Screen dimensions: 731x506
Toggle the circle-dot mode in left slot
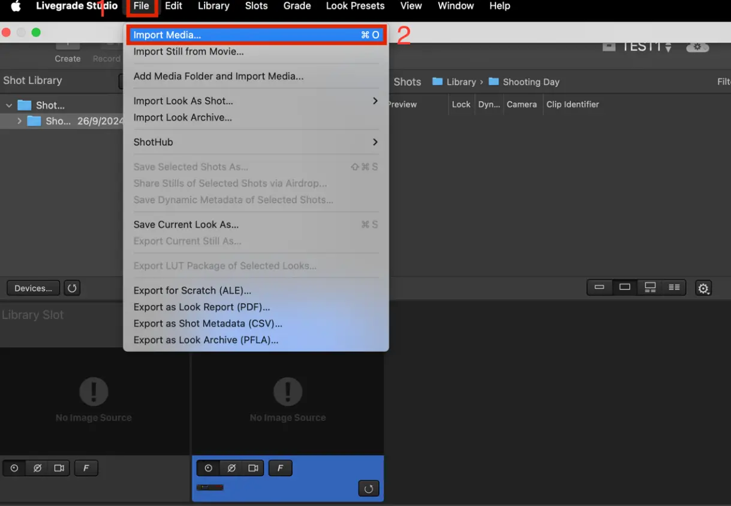(x=14, y=468)
